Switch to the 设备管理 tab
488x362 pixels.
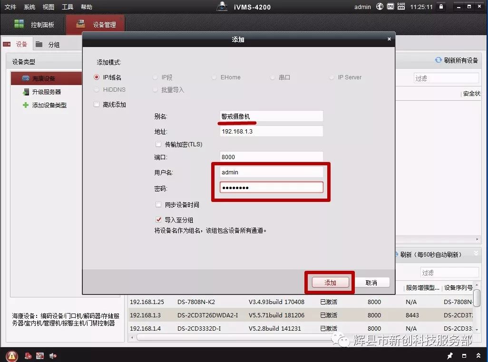point(96,25)
